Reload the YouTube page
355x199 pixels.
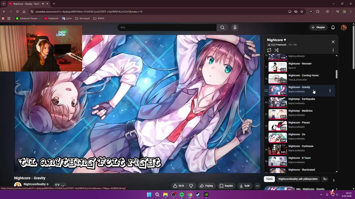pos(17,12)
